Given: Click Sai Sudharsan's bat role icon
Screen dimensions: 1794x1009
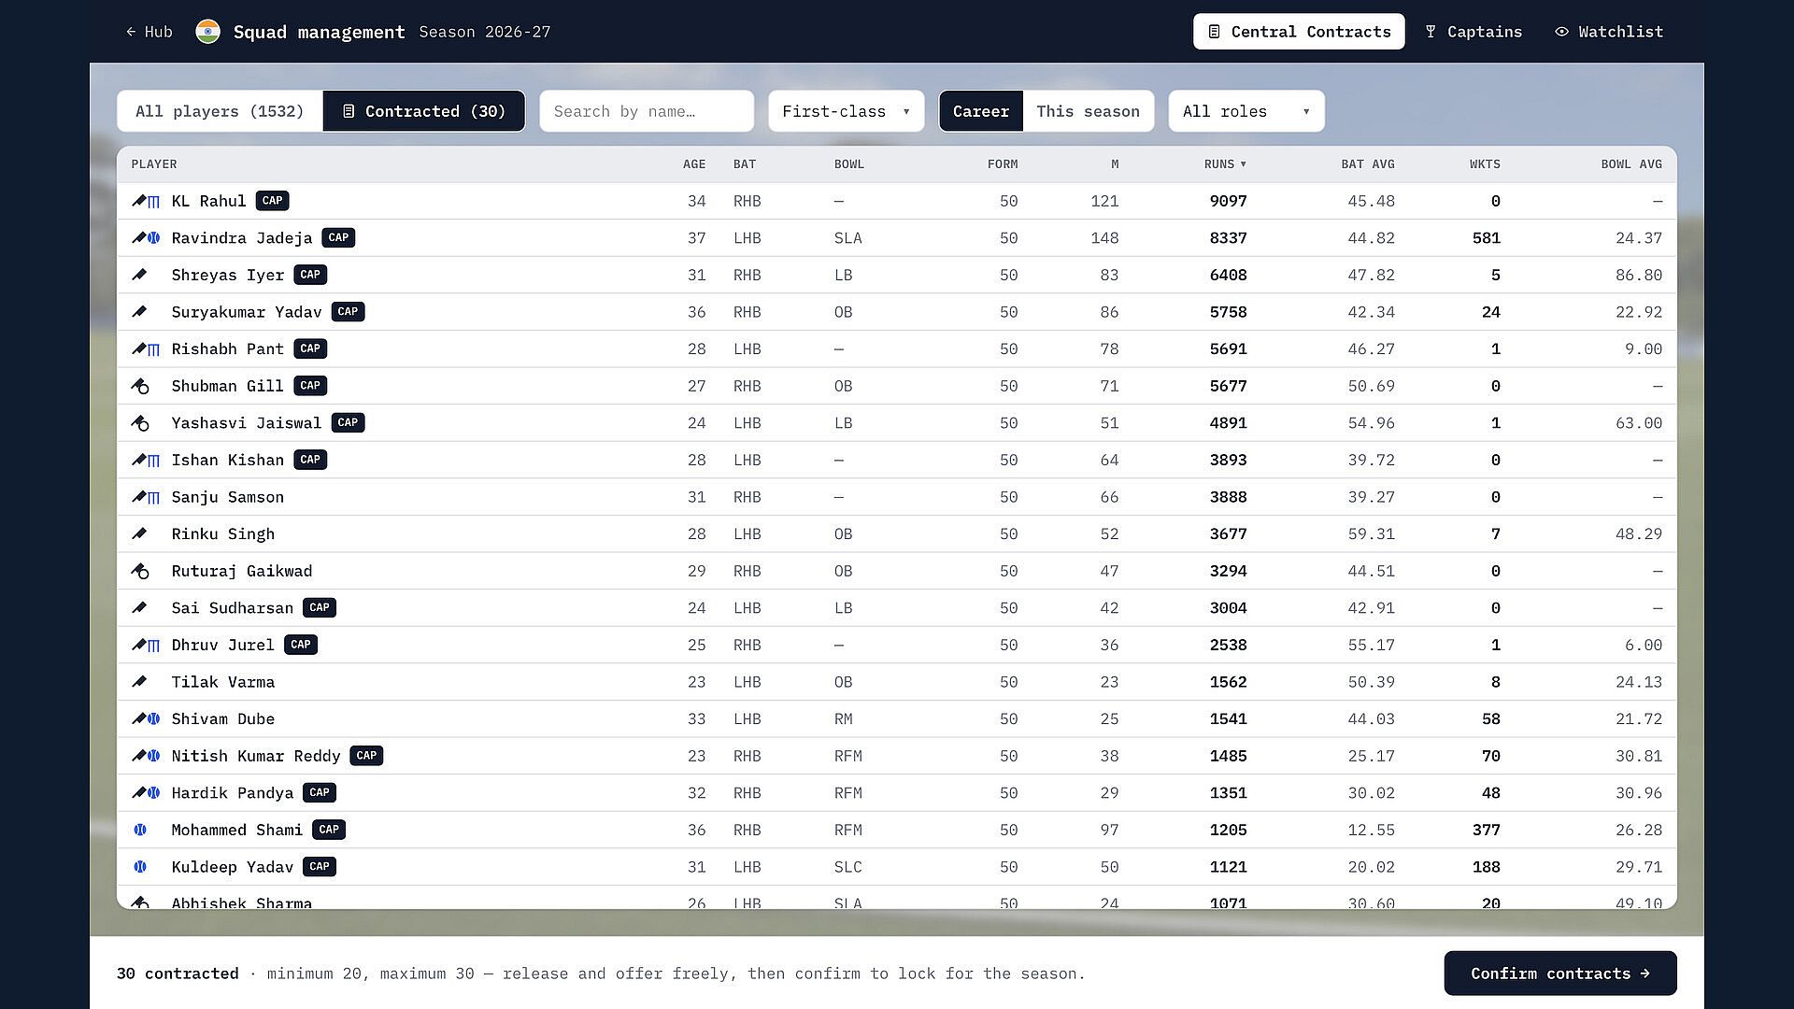Looking at the screenshot, I should click(x=139, y=608).
